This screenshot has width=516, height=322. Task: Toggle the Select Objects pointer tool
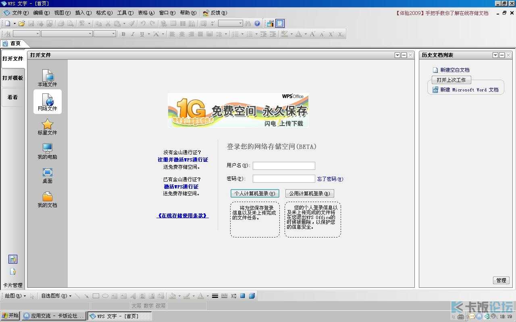pyautogui.click(x=32, y=296)
